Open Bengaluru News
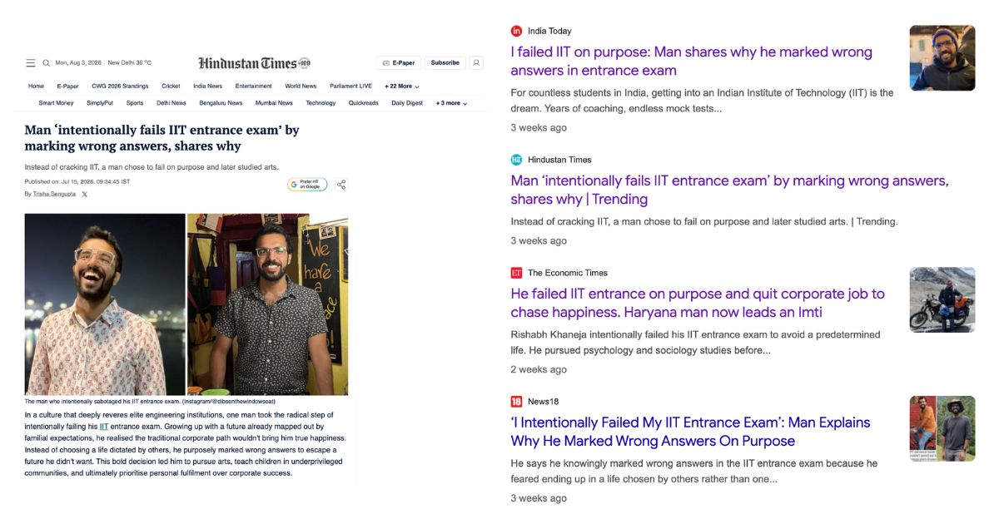 tap(221, 103)
